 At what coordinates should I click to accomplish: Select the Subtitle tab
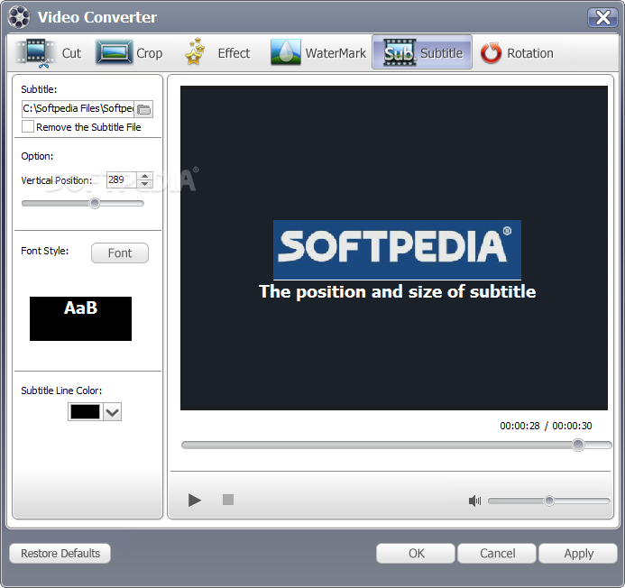tap(422, 52)
